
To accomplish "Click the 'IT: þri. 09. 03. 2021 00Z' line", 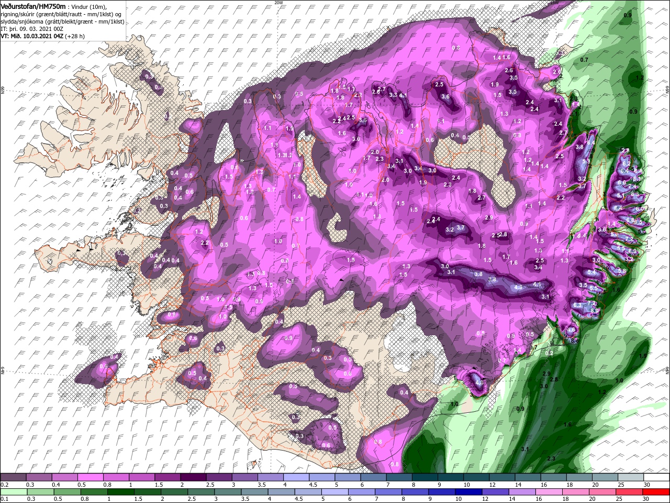I will click(32, 28).
